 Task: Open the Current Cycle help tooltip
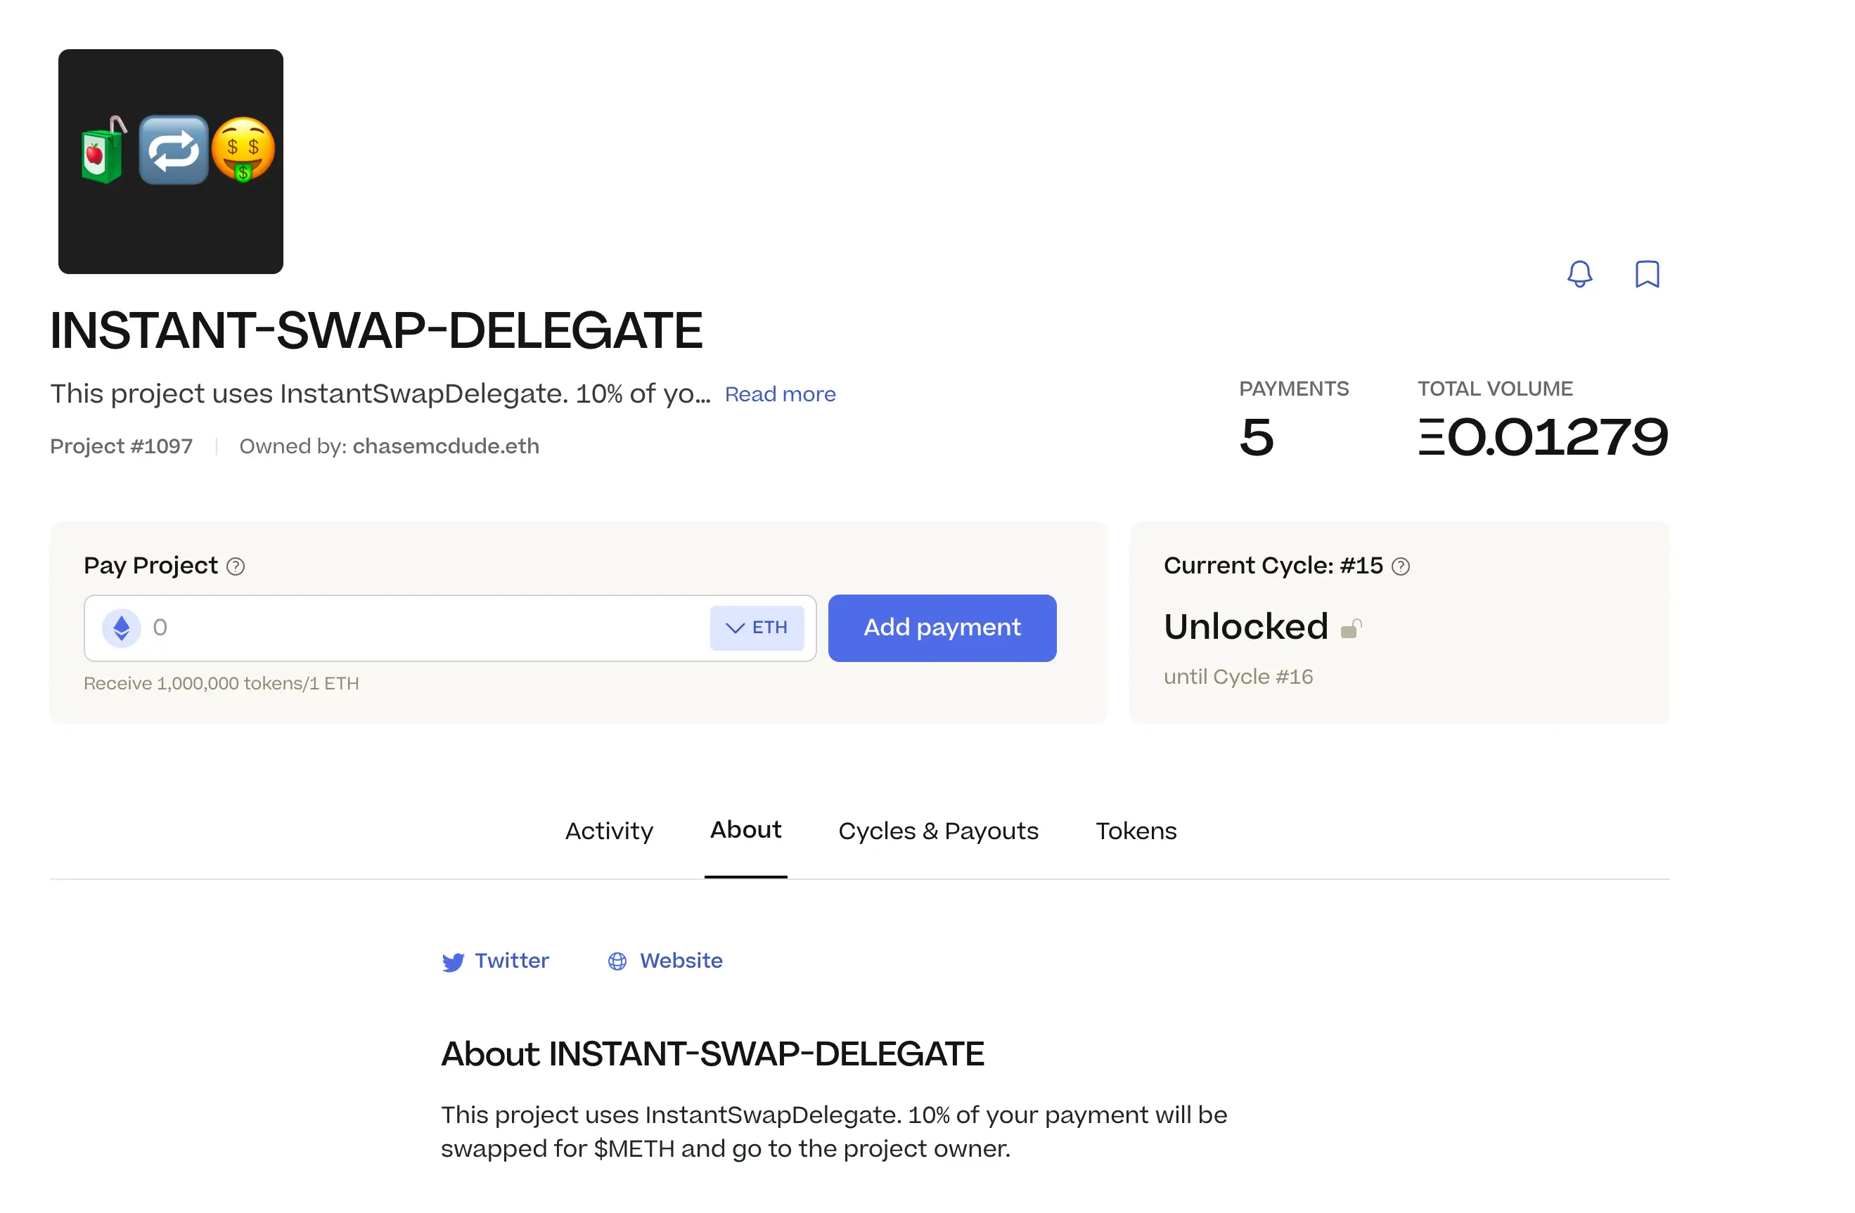(x=1401, y=566)
